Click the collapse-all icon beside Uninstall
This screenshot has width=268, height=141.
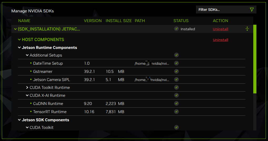pyautogui.click(x=247, y=29)
